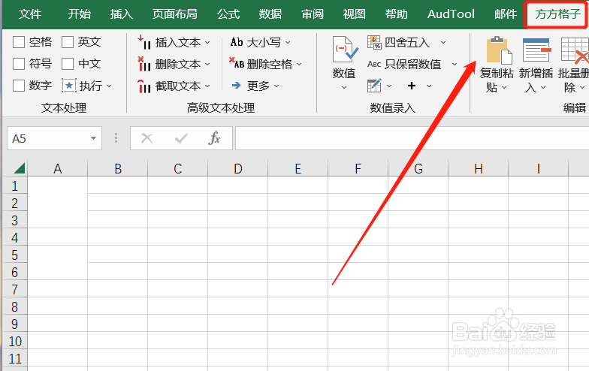Switch to the 帮助 tab

397,14
